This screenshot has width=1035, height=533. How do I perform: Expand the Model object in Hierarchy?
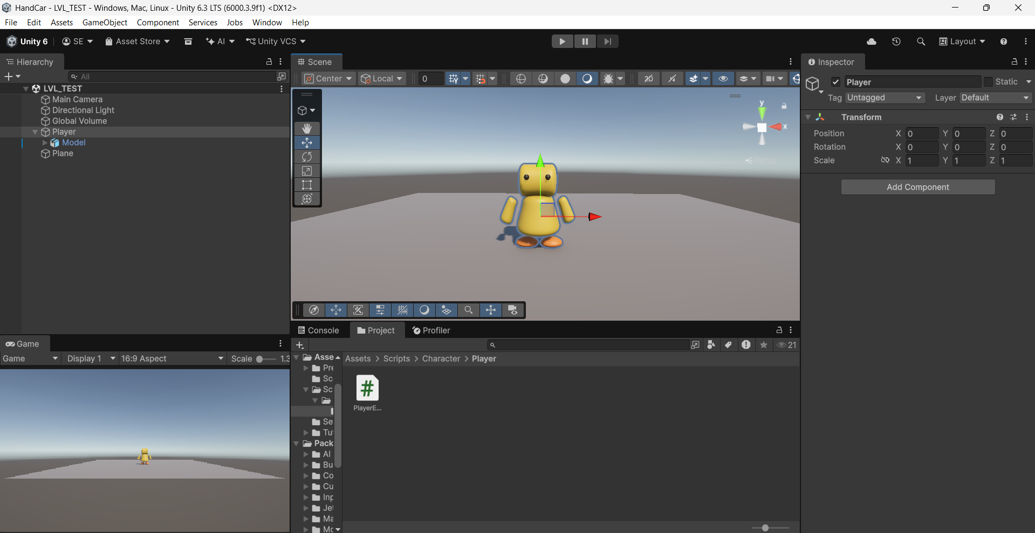point(45,143)
